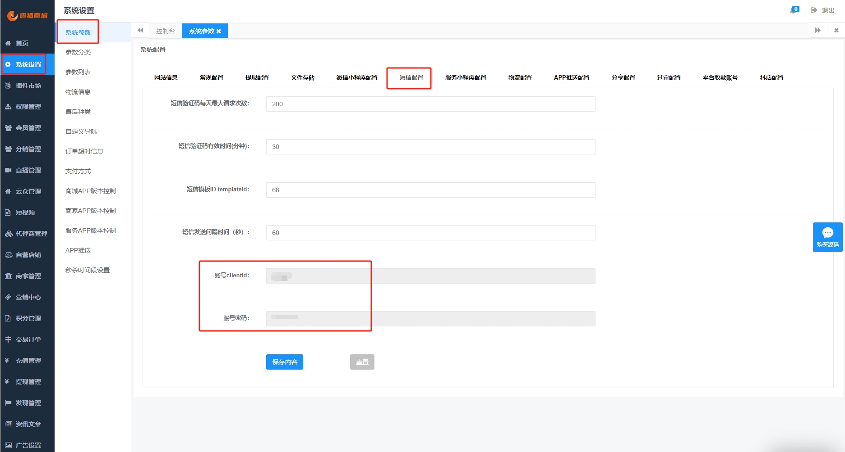Open 参数列表 in the submenu
This screenshot has height=452, width=845.
point(78,72)
